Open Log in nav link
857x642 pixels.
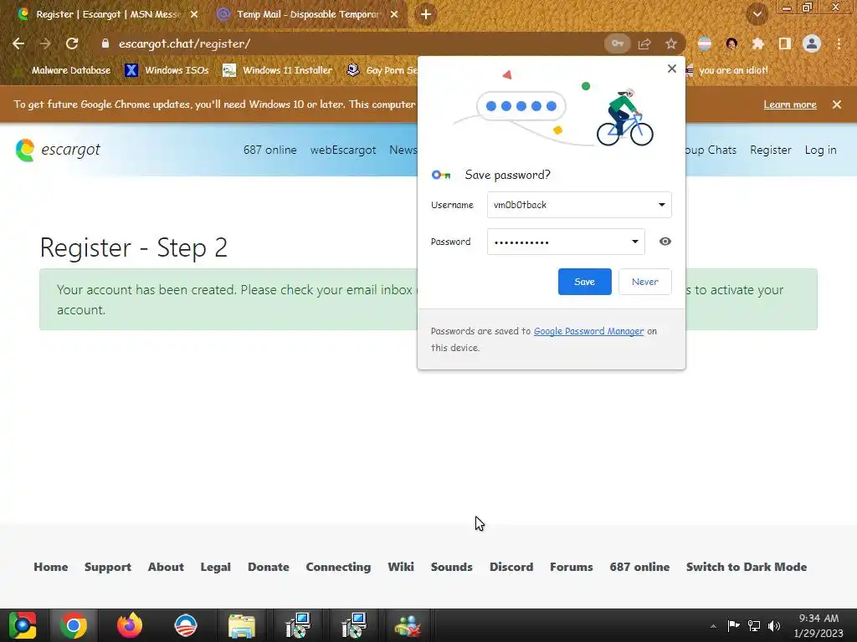coord(820,150)
